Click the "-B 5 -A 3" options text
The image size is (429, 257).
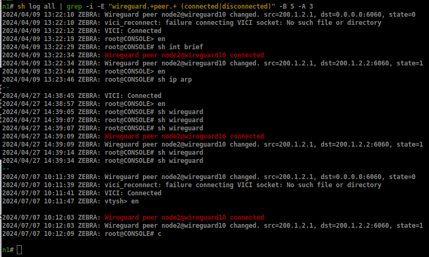tap(296, 6)
